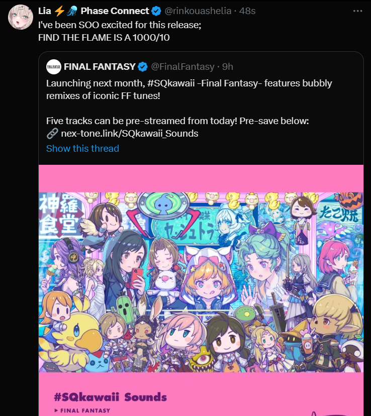The image size is (371, 416).
Task: Click the #SQkawaii Sounds banner title
Action: pyautogui.click(x=111, y=397)
